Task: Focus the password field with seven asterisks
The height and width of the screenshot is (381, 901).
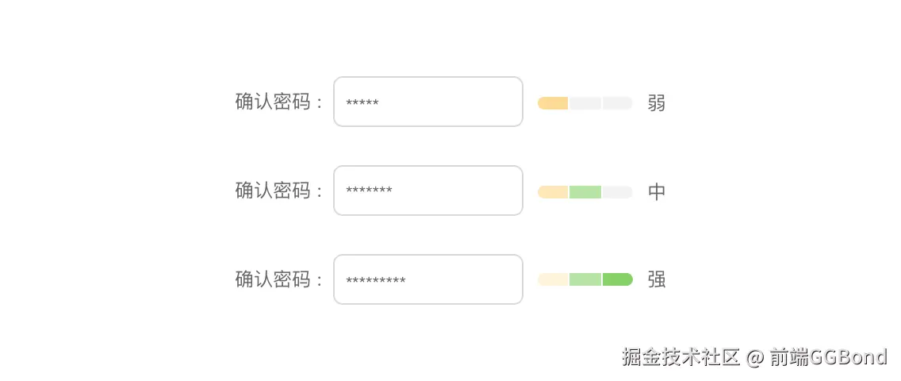Action: point(427,190)
